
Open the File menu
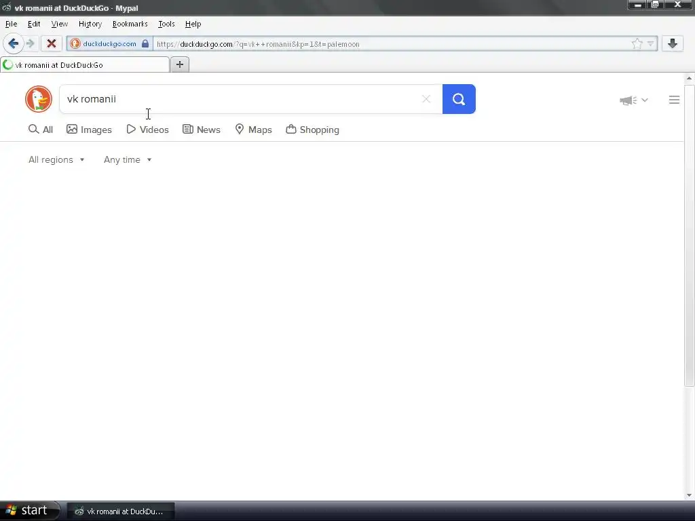pos(11,24)
